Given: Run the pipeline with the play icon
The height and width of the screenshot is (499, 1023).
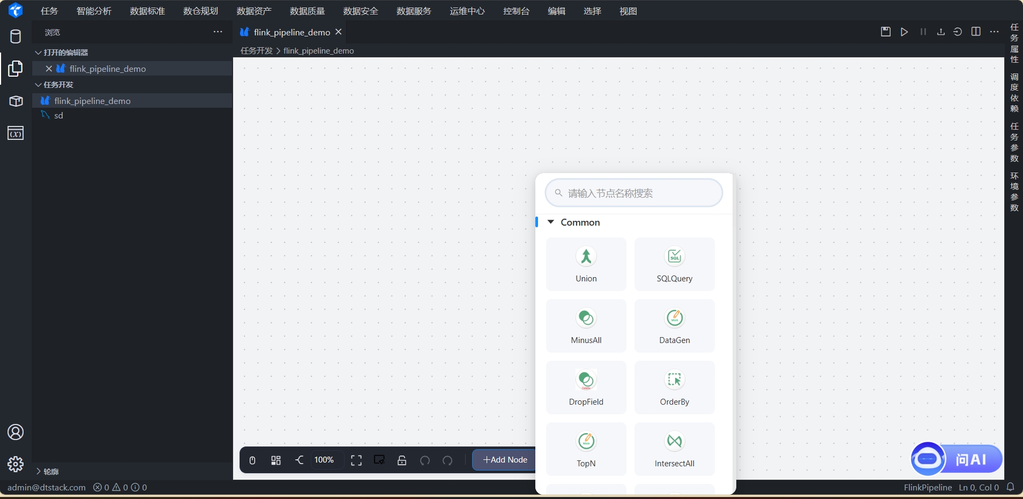Looking at the screenshot, I should 904,32.
